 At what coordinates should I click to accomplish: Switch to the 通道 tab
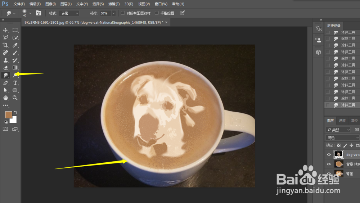tap(342, 121)
